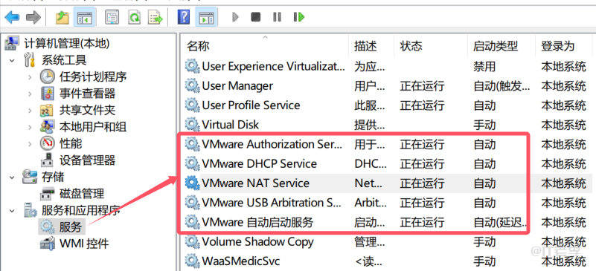Click gear icon of User Manager
Viewport: 596px width, 271px height.
192,85
